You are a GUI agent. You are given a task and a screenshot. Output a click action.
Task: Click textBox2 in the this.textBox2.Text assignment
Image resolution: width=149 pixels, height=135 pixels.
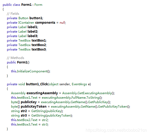pos(24,120)
